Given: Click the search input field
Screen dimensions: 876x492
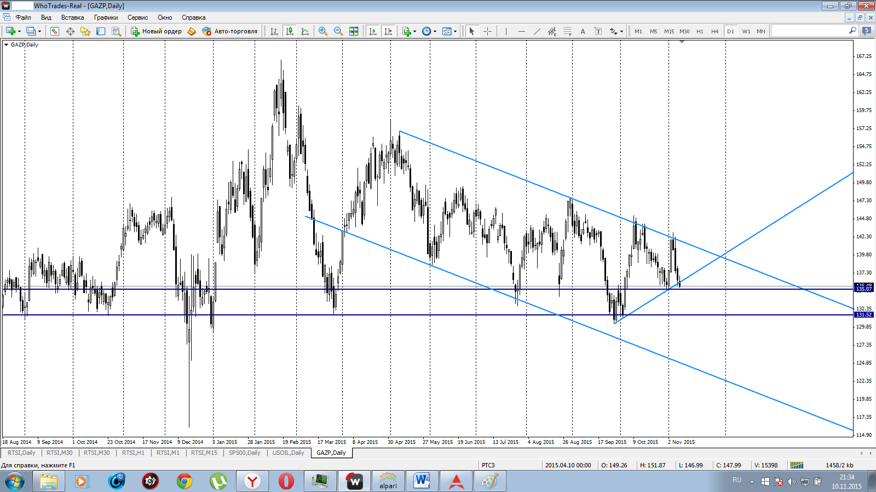Looking at the screenshot, I should click(810, 31).
